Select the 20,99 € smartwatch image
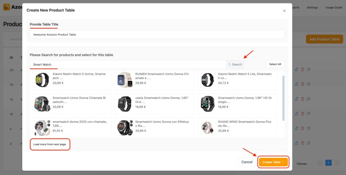The height and width of the screenshot is (175, 346). [x=42, y=104]
